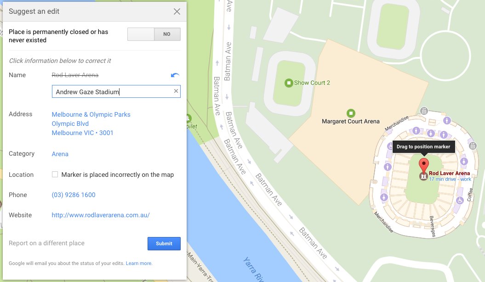The width and height of the screenshot is (485, 282).
Task: Click the Margaret Court Arena map label
Action: [350, 121]
